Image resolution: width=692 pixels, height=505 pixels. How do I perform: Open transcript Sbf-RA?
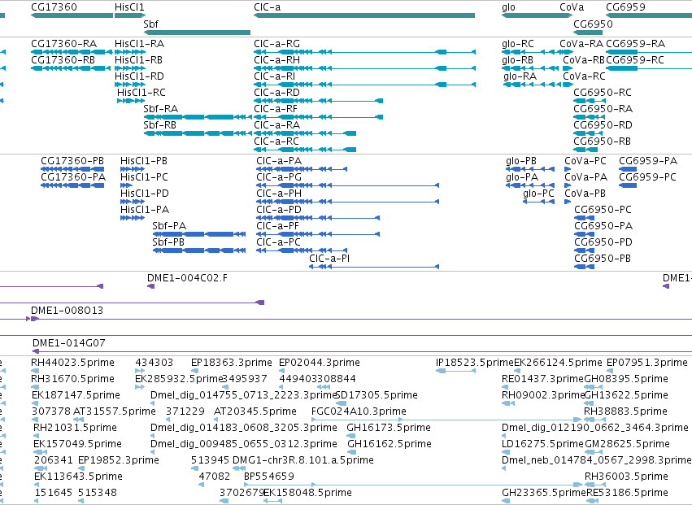(161, 109)
